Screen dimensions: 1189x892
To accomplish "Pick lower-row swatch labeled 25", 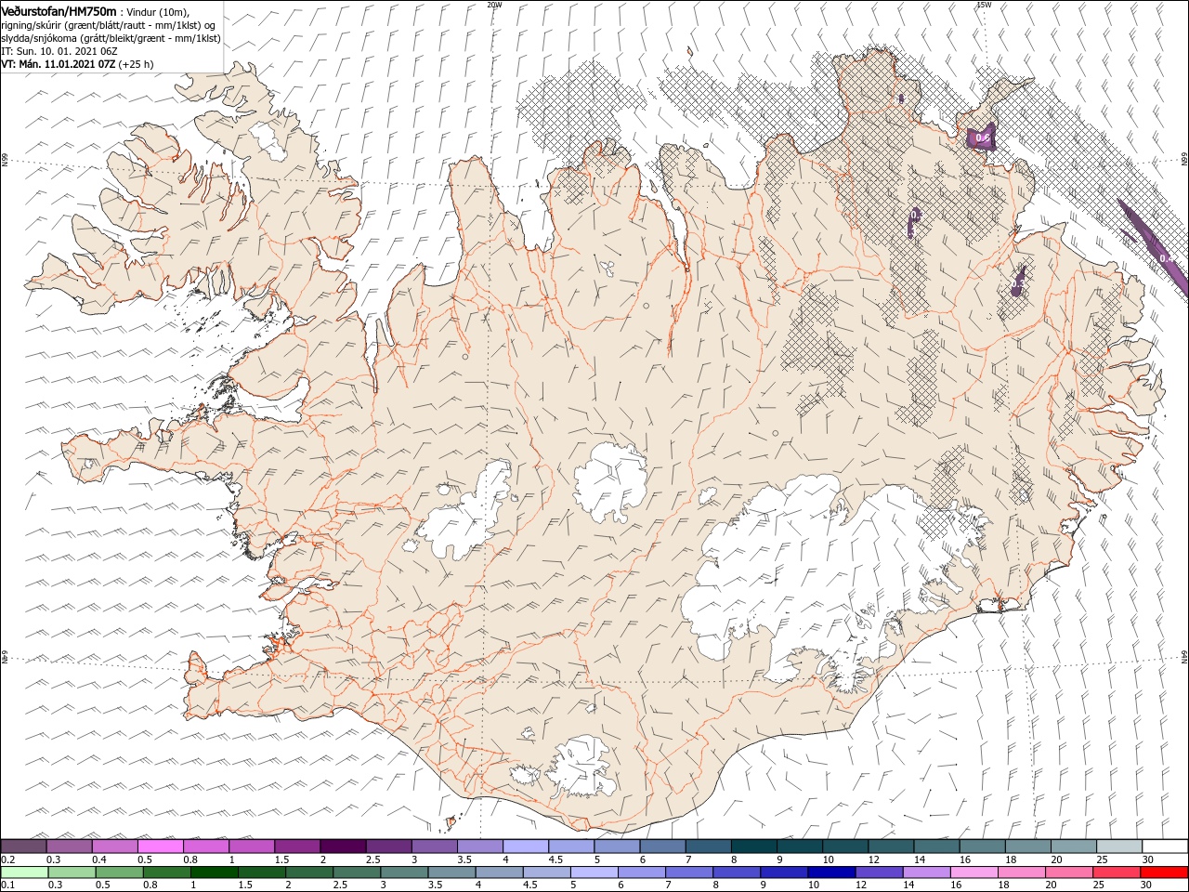I will (1116, 872).
